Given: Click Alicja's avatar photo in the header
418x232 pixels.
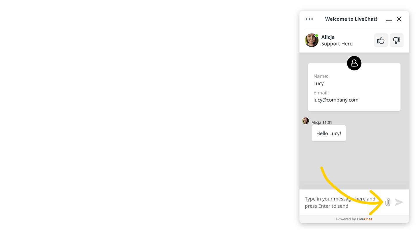Looking at the screenshot, I should pyautogui.click(x=311, y=40).
